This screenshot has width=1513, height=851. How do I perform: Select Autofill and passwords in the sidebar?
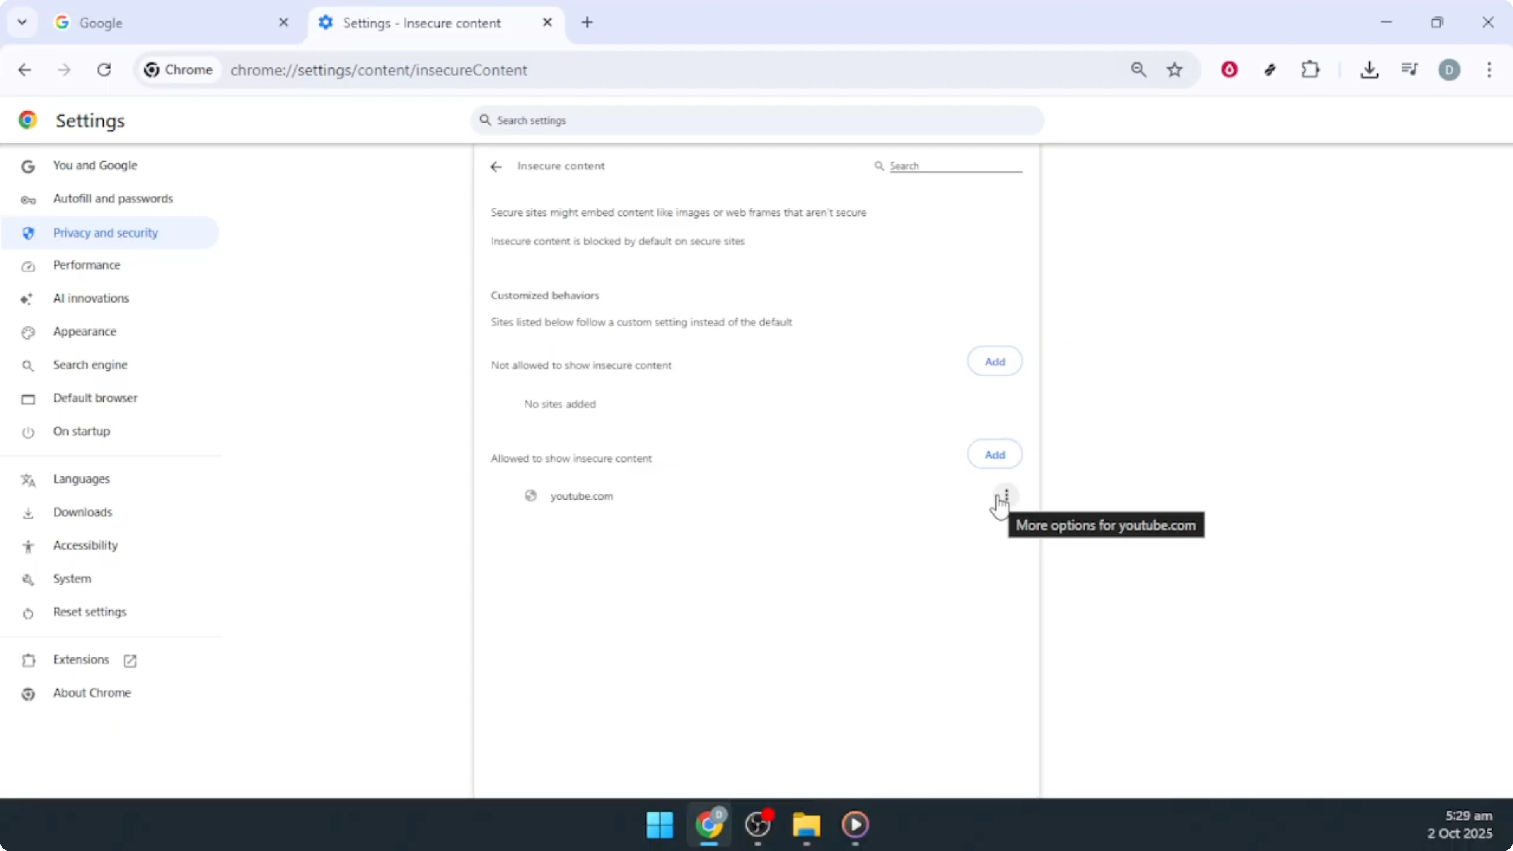pyautogui.click(x=113, y=199)
